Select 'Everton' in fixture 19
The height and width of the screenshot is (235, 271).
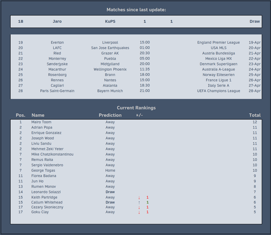pyautogui.click(x=57, y=42)
